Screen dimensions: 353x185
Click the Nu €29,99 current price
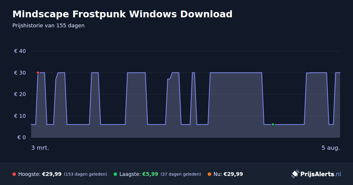[x=233, y=174]
